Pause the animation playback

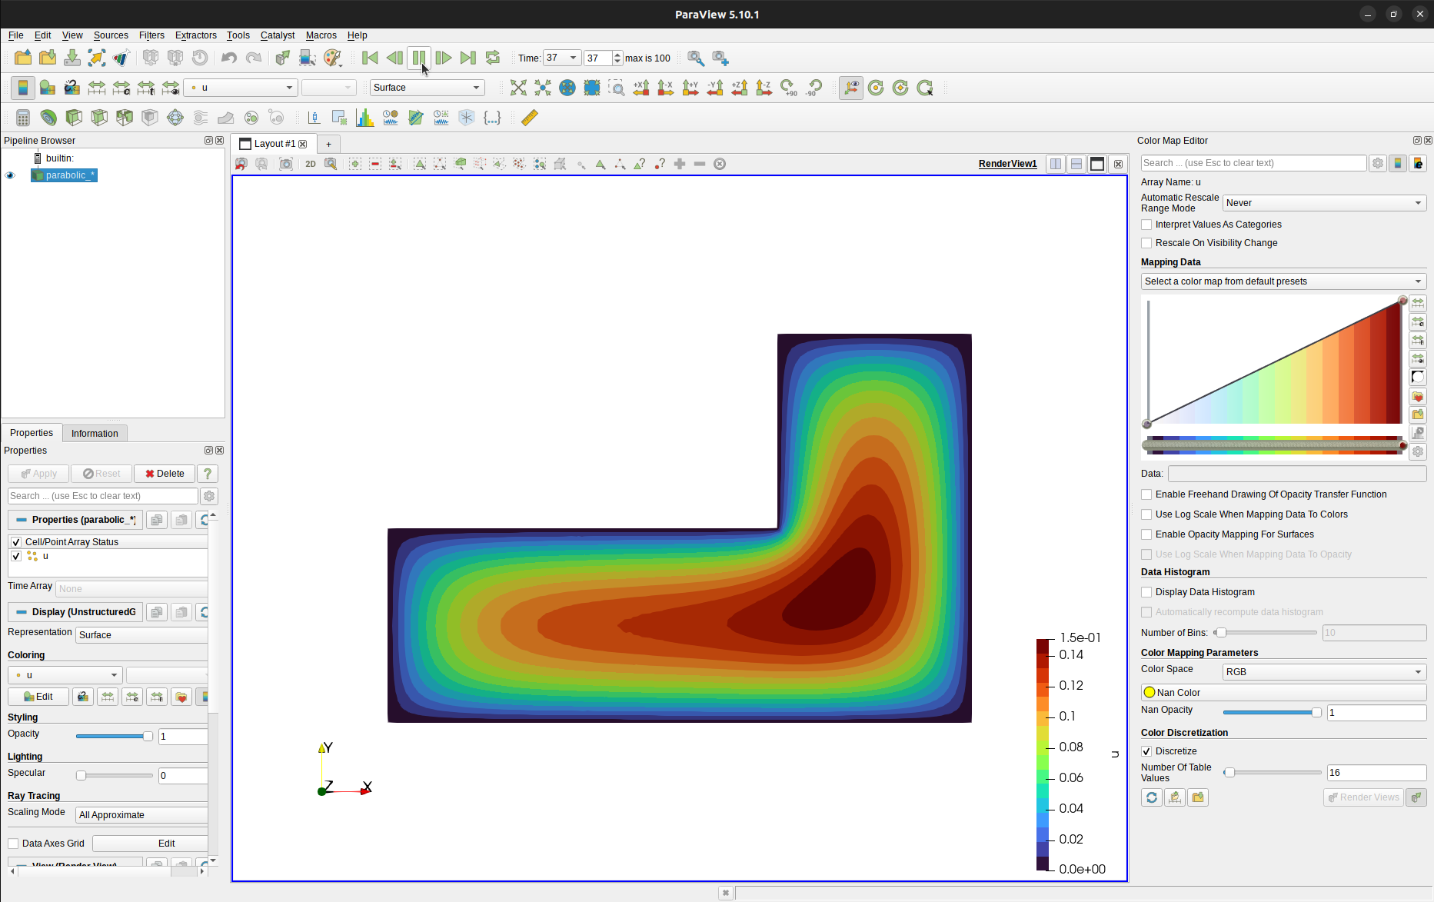pos(419,58)
